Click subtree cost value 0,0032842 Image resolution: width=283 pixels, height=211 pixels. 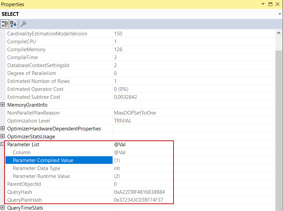[125, 97]
